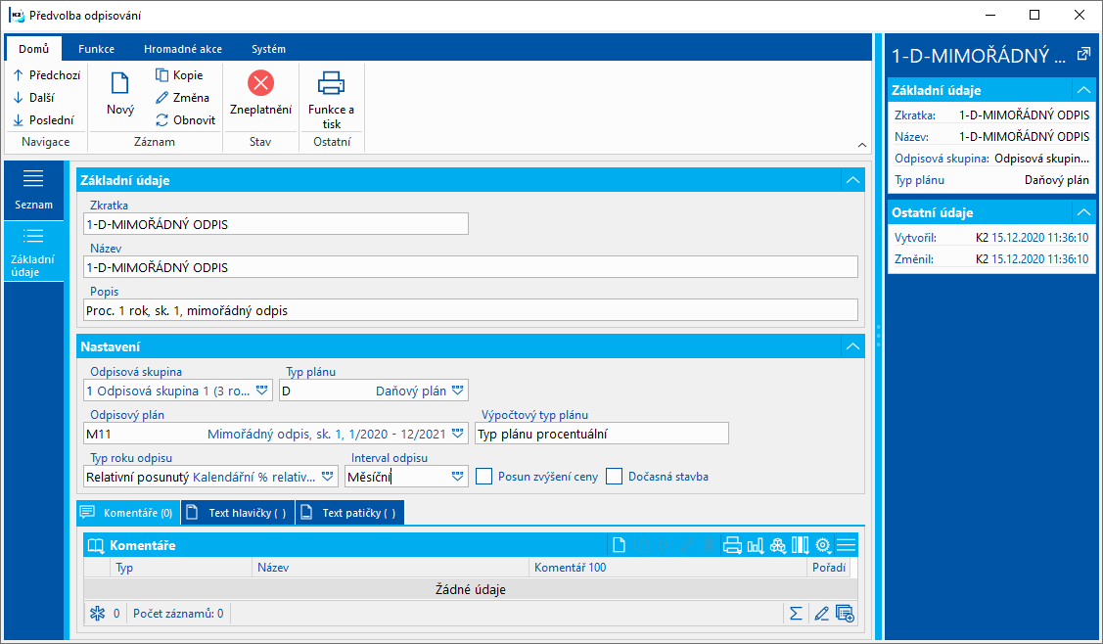The height and width of the screenshot is (644, 1103).
Task: Click Kopie to copy the record
Action: point(179,74)
